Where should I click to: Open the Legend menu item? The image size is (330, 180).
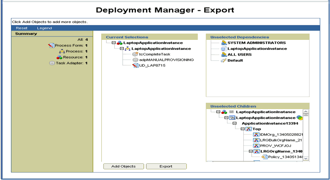coord(44,28)
